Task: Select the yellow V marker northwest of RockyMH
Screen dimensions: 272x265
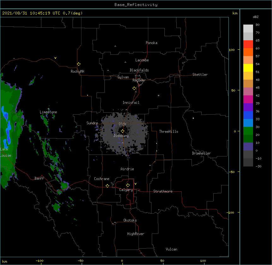Action: (x=55, y=58)
